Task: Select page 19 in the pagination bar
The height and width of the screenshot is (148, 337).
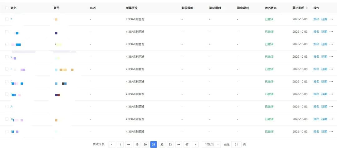Action: (137, 144)
